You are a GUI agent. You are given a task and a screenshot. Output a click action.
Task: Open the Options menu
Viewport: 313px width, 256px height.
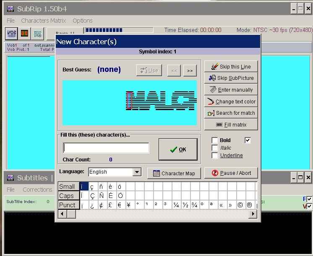pyautogui.click(x=82, y=21)
